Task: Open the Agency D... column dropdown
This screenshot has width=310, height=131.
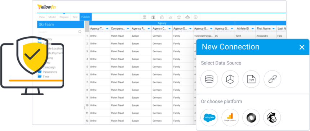Action: point(190,29)
